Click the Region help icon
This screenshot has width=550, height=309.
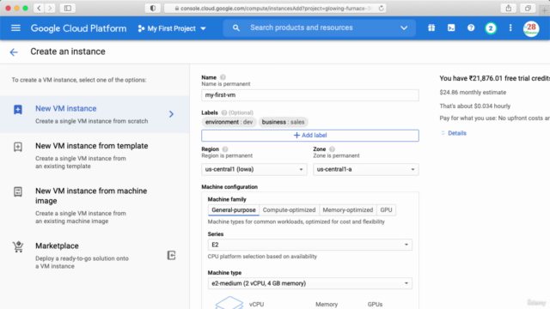[x=225, y=149]
